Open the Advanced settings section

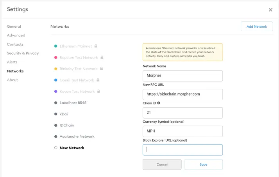16,35
